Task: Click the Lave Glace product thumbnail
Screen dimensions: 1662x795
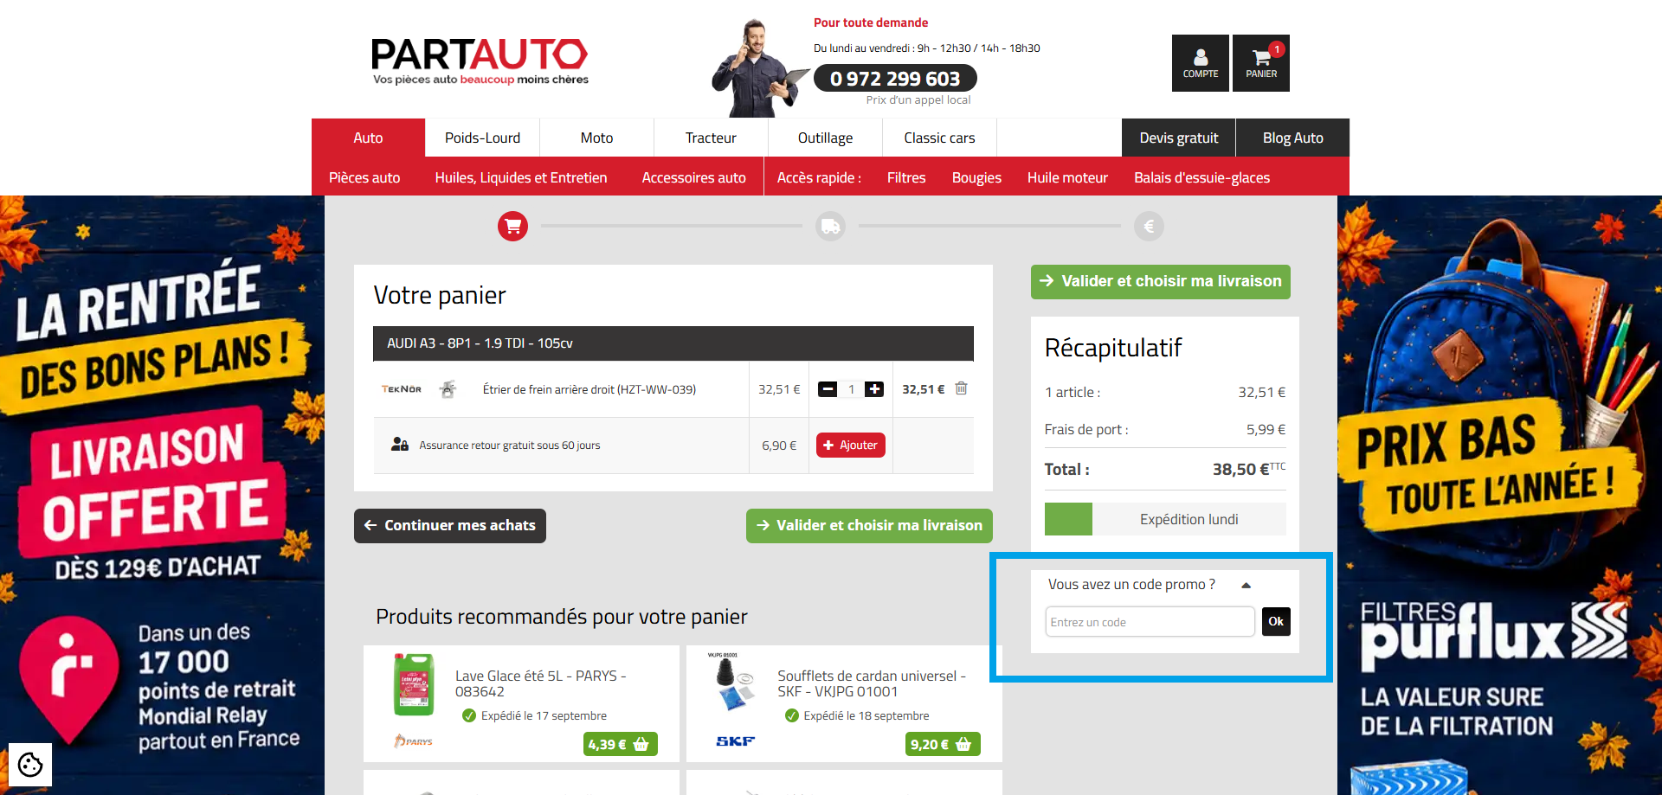Action: (414, 684)
